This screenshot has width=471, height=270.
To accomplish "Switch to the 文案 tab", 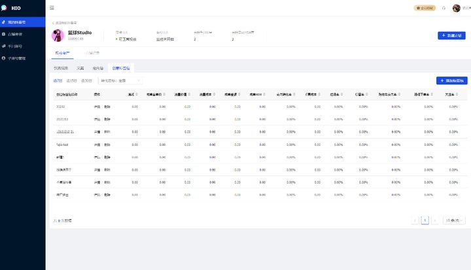I will coord(80,67).
